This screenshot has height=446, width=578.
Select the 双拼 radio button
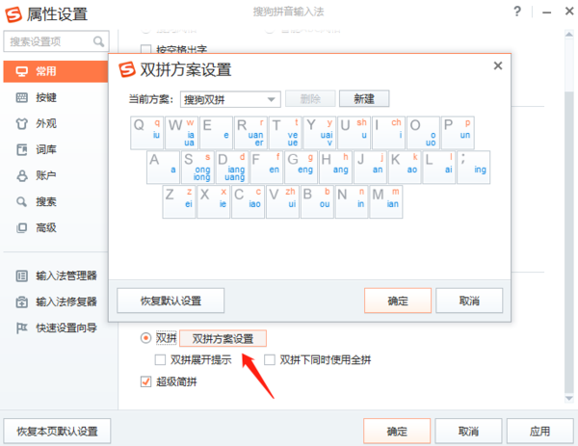pyautogui.click(x=146, y=338)
